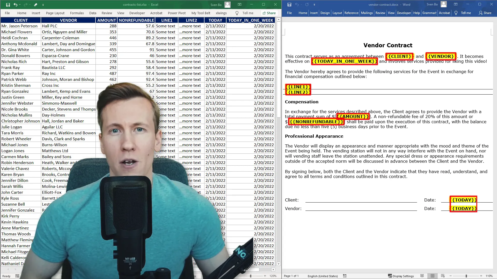
Task: Open the xlwings tab in Excel
Action: 221,13
